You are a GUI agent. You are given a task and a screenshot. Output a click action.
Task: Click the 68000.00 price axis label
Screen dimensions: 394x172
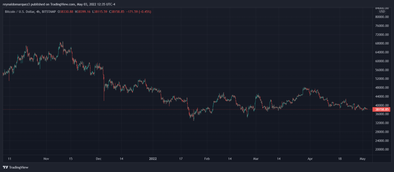[x=382, y=43]
